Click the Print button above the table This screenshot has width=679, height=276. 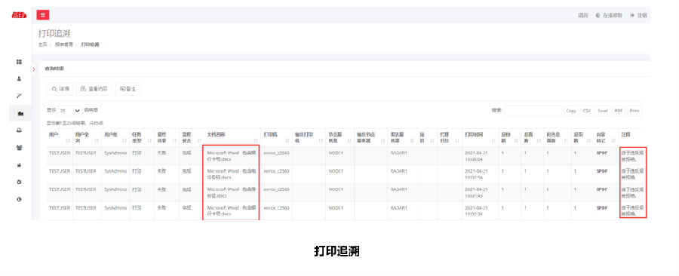634,111
